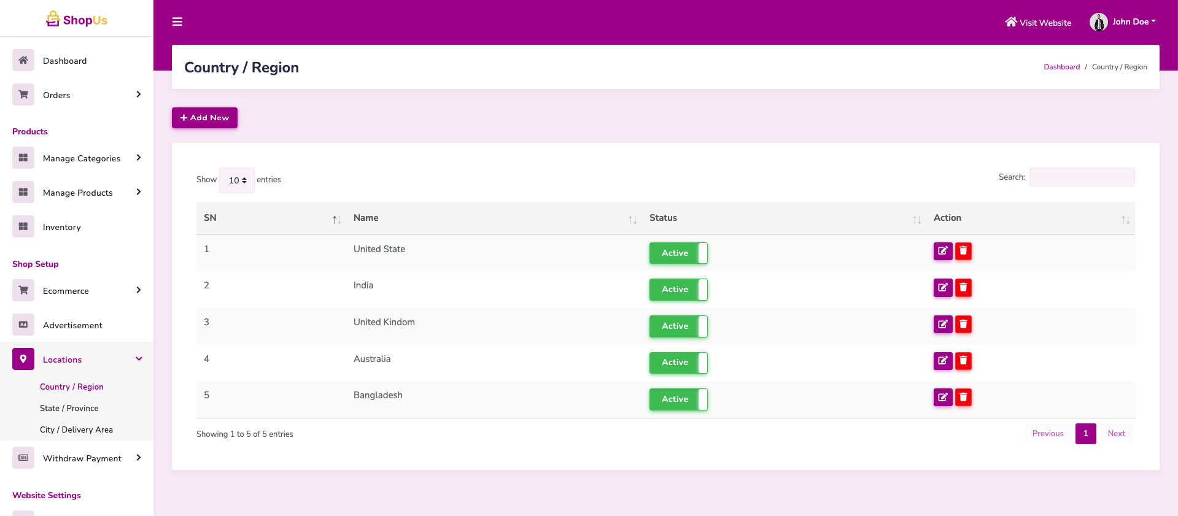Click the Inventory grid icon in sidebar

pyautogui.click(x=23, y=226)
